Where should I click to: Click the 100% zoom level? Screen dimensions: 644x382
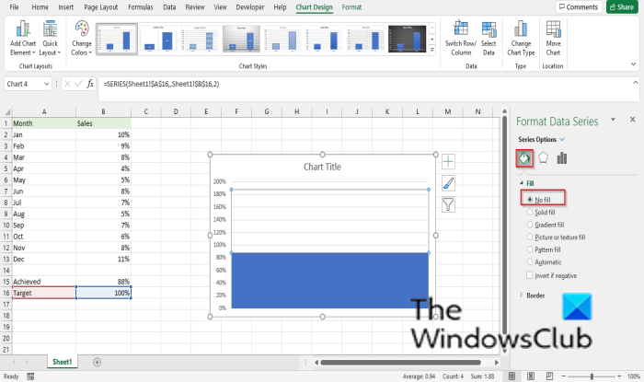point(633,376)
